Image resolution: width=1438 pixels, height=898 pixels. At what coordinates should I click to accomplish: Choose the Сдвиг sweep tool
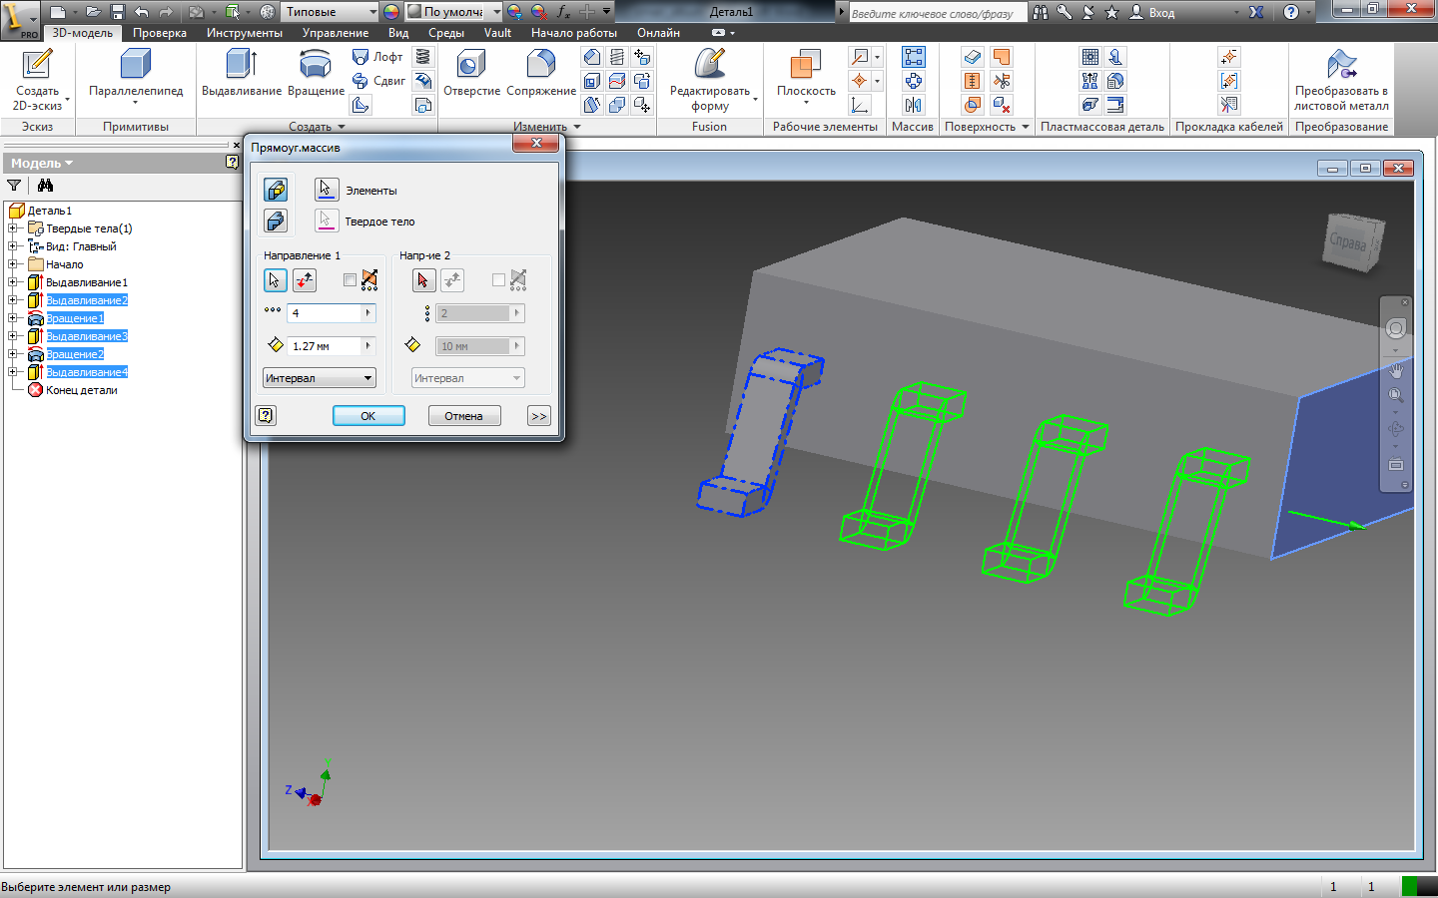click(x=378, y=81)
